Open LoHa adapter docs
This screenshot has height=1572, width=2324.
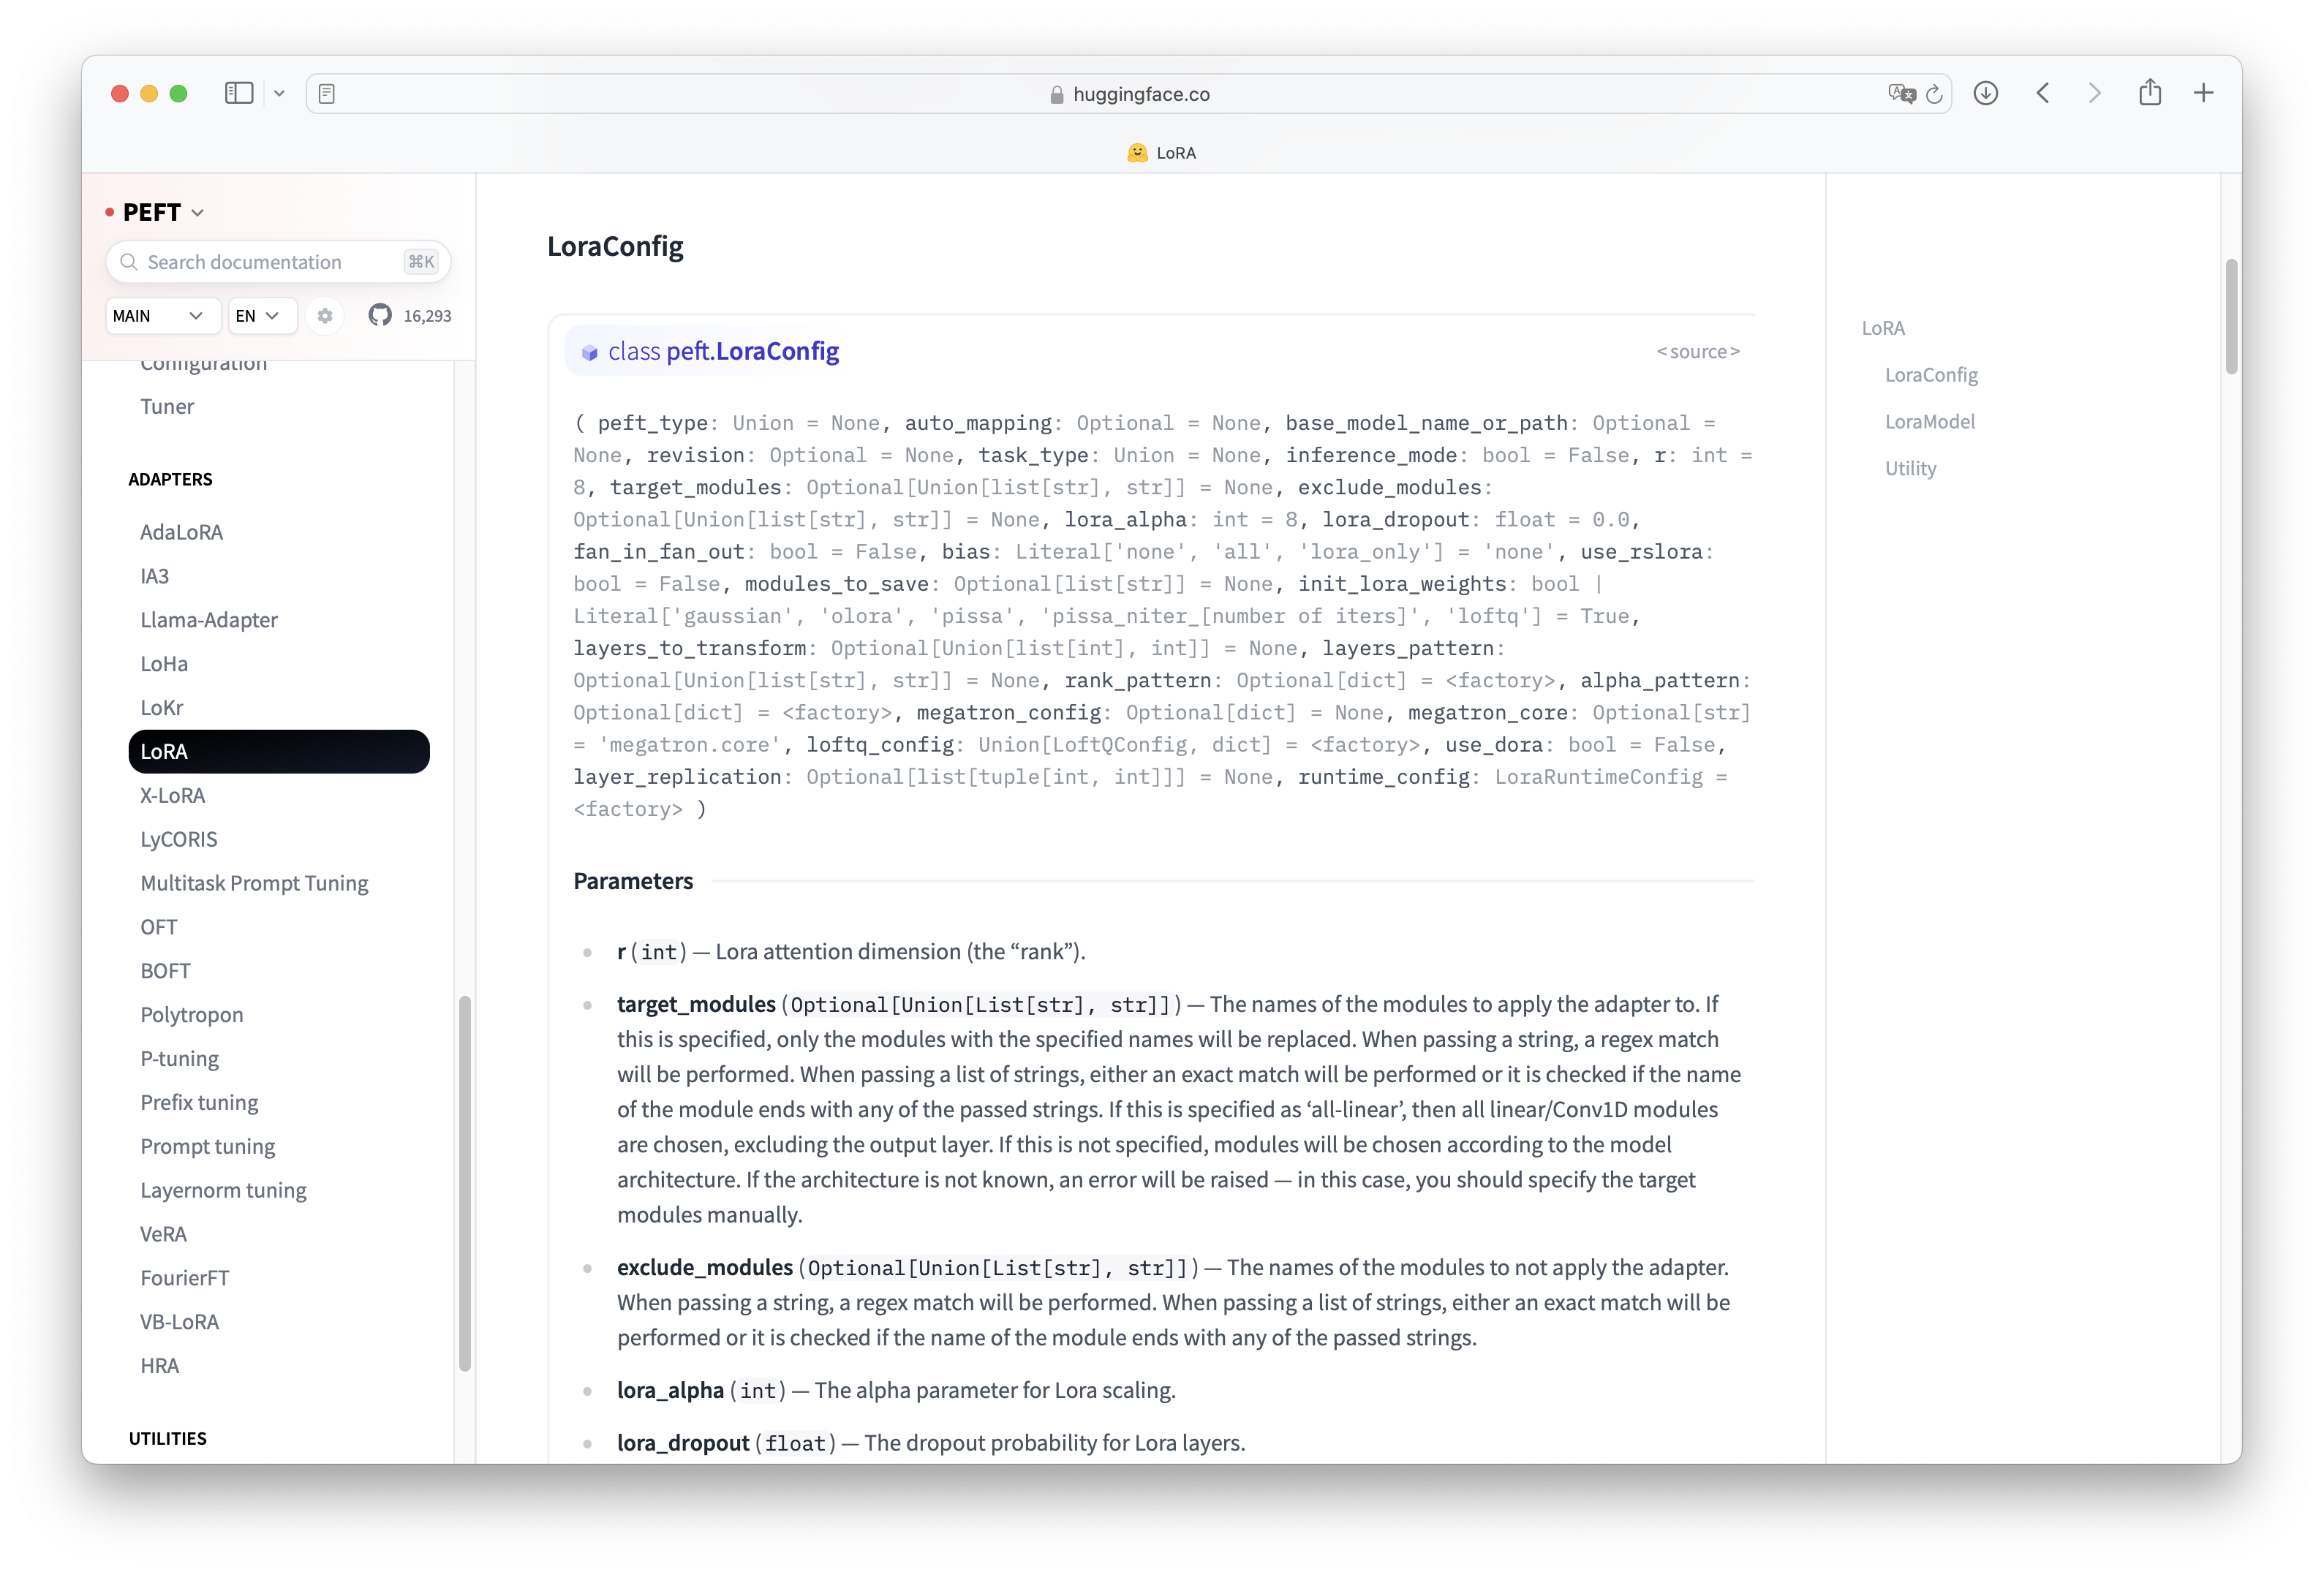(x=163, y=664)
